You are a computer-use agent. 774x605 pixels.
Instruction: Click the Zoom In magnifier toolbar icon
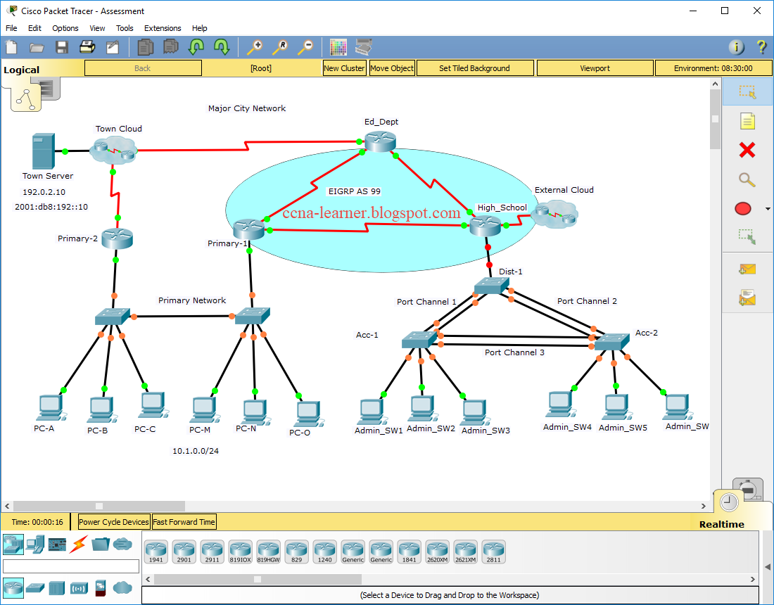[x=254, y=46]
